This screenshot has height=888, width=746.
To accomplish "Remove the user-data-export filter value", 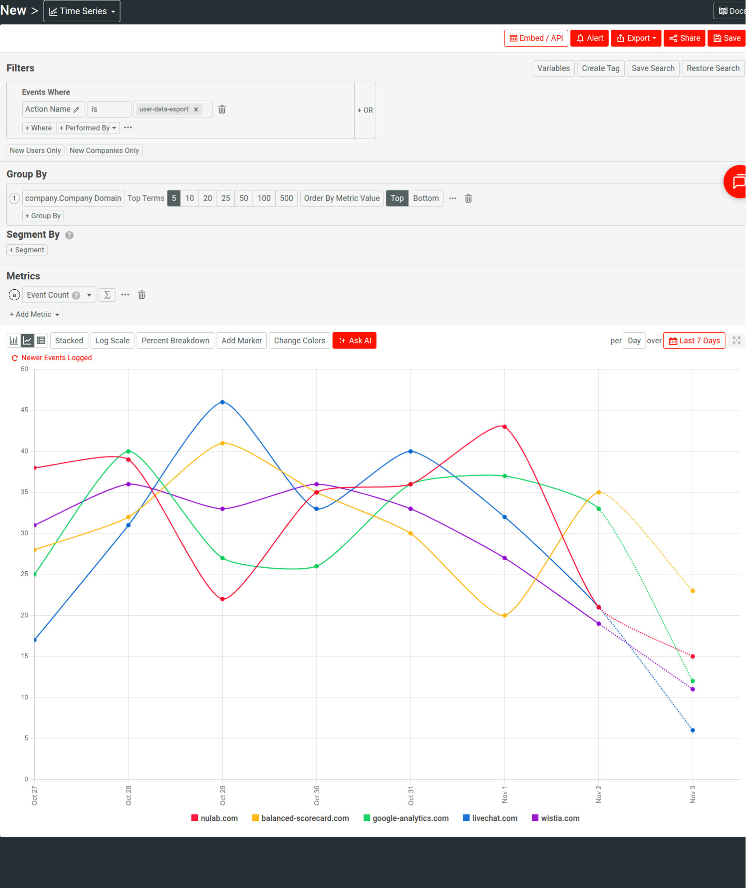I will coord(196,109).
